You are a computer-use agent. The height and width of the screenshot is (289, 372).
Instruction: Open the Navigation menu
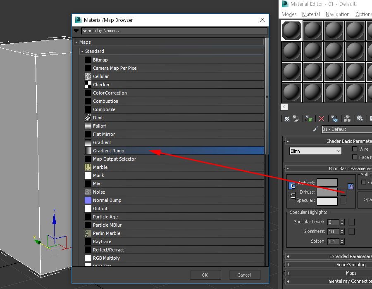(x=337, y=14)
